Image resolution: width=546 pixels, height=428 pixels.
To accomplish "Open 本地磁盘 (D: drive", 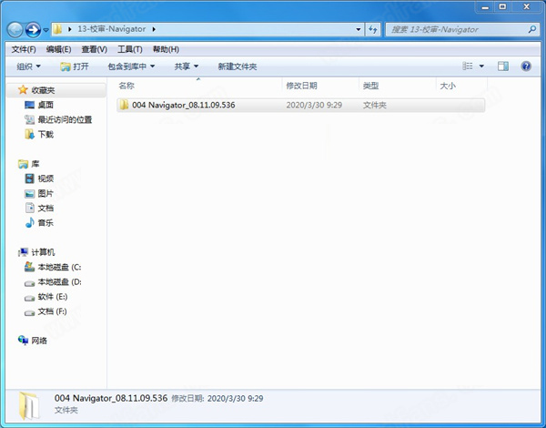I will click(x=59, y=281).
